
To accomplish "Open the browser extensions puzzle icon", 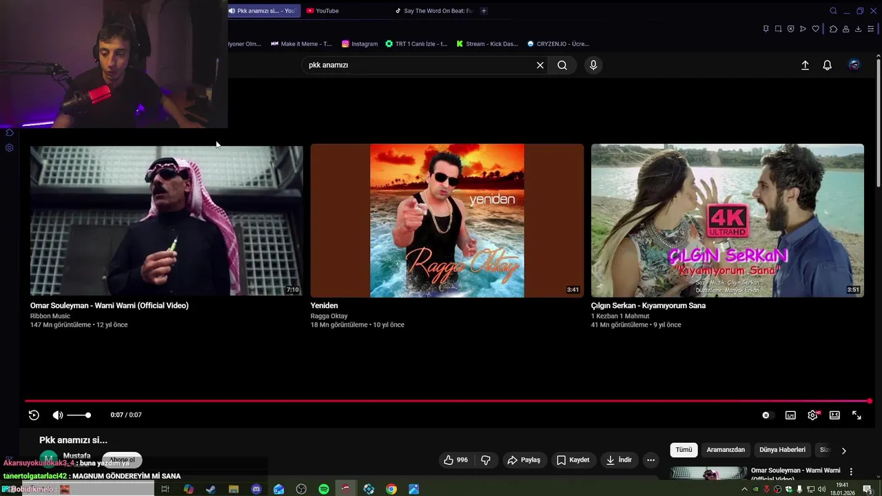I will pyautogui.click(x=833, y=29).
